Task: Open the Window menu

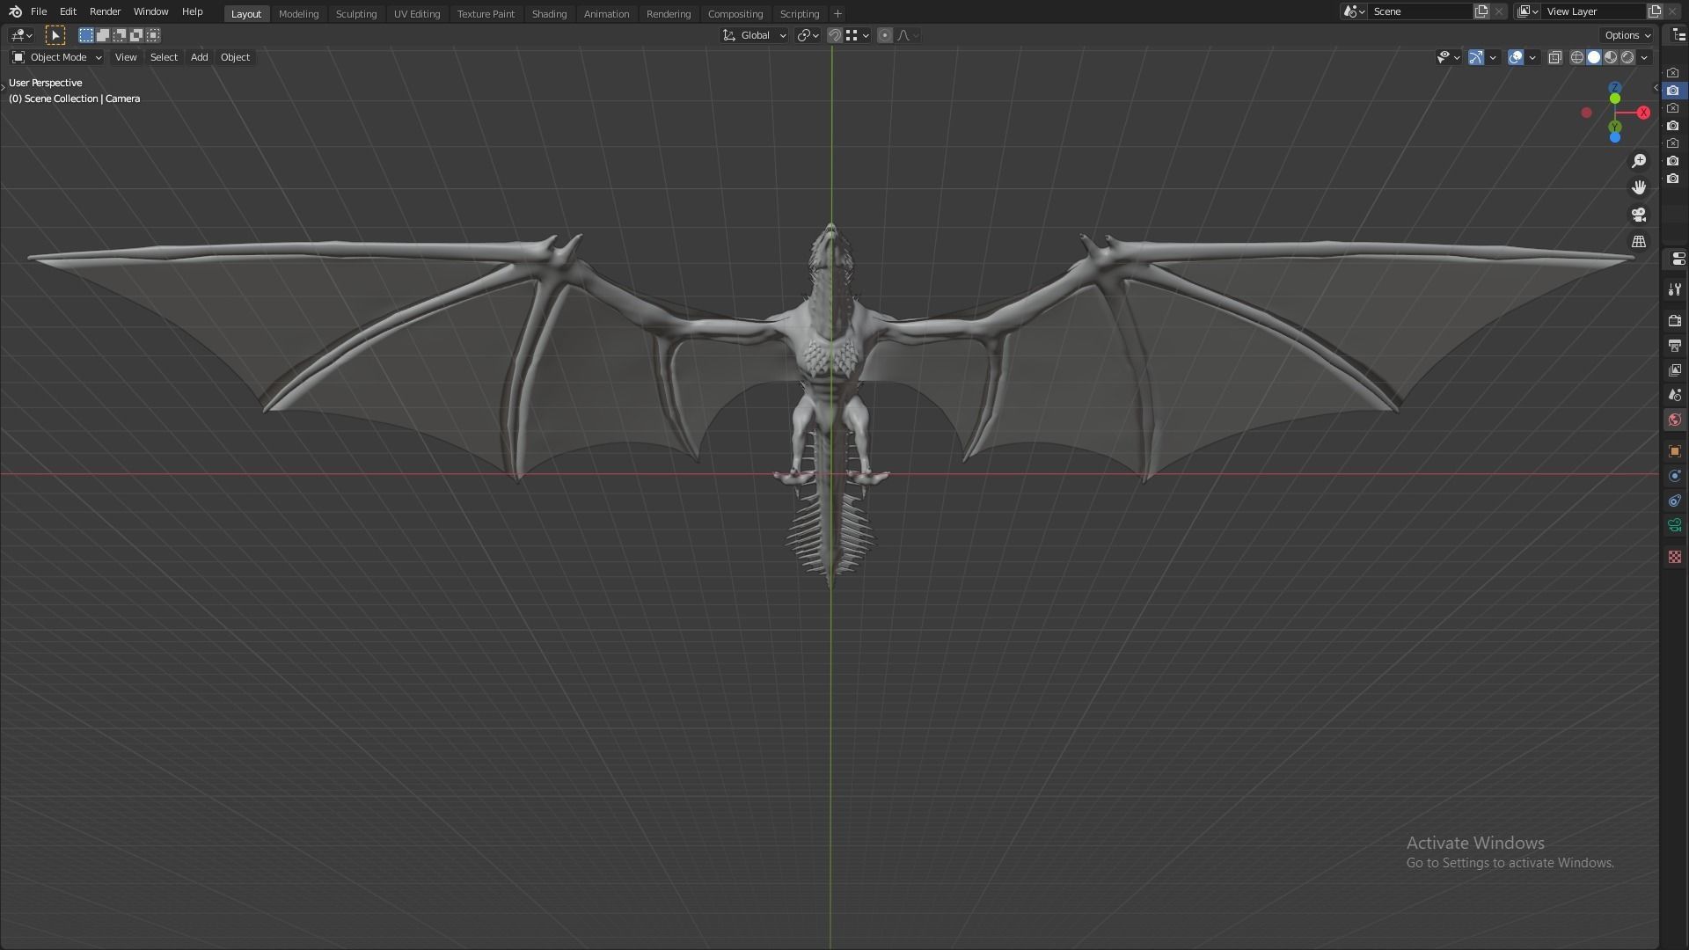Action: pos(150,11)
